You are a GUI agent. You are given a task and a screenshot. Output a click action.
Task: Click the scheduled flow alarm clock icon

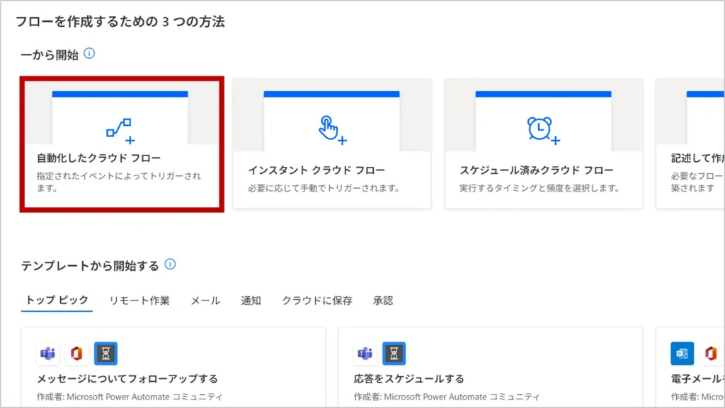coord(542,129)
